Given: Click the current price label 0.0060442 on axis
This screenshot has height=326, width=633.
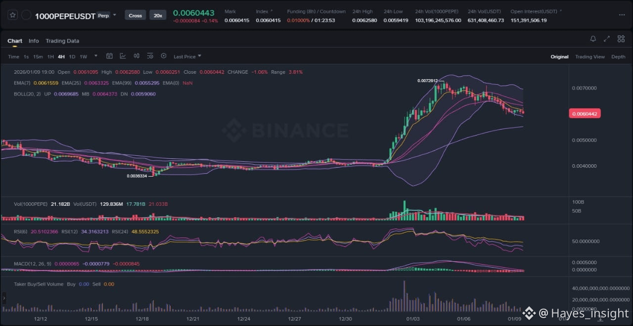Looking at the screenshot, I should (x=585, y=114).
